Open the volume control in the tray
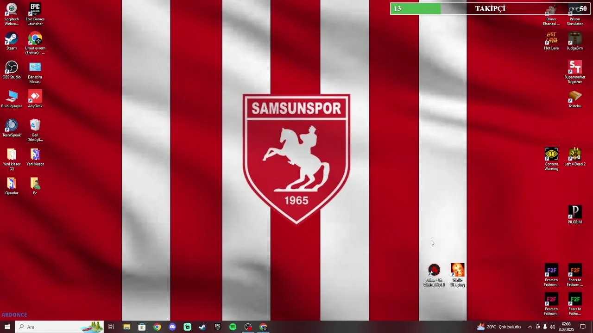Image resolution: width=593 pixels, height=333 pixels. coord(552,327)
